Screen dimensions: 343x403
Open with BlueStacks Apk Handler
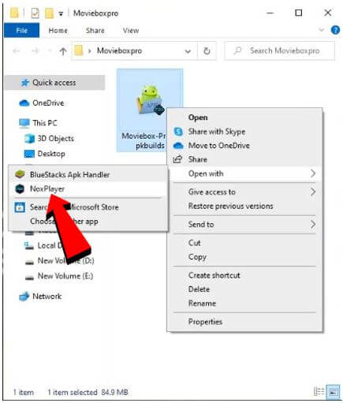[x=88, y=174]
